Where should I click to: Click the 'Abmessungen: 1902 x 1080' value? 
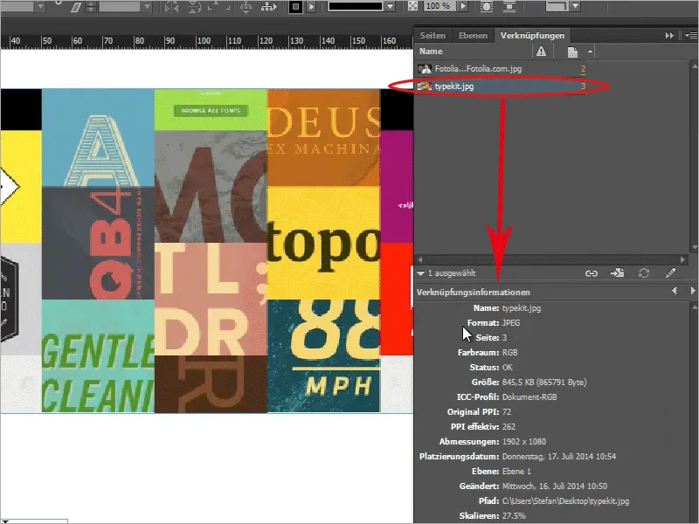tap(523, 442)
